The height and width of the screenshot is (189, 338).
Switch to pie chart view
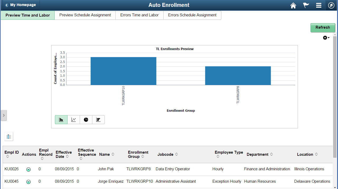pos(86,120)
